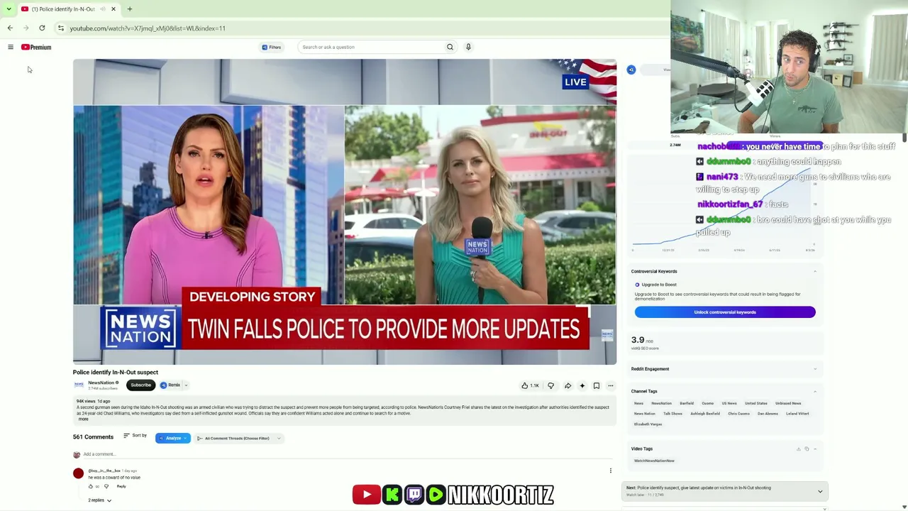Start voice search with the microphone
This screenshot has width=908, height=511.
click(x=468, y=47)
